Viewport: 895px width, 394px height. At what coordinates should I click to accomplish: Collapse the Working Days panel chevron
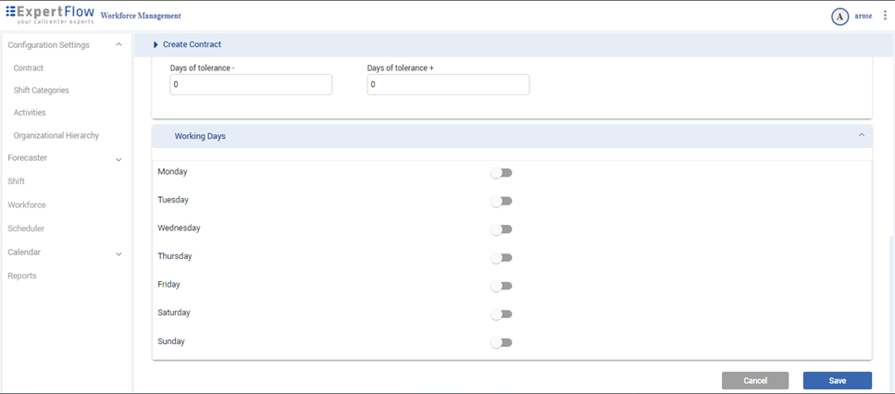coord(861,135)
